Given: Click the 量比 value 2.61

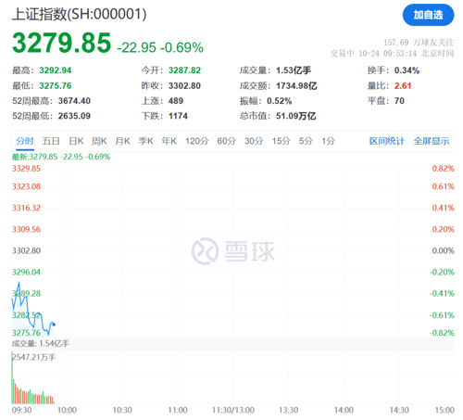Looking at the screenshot, I should (403, 86).
